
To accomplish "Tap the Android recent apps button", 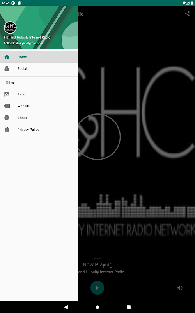I will 129,307.
